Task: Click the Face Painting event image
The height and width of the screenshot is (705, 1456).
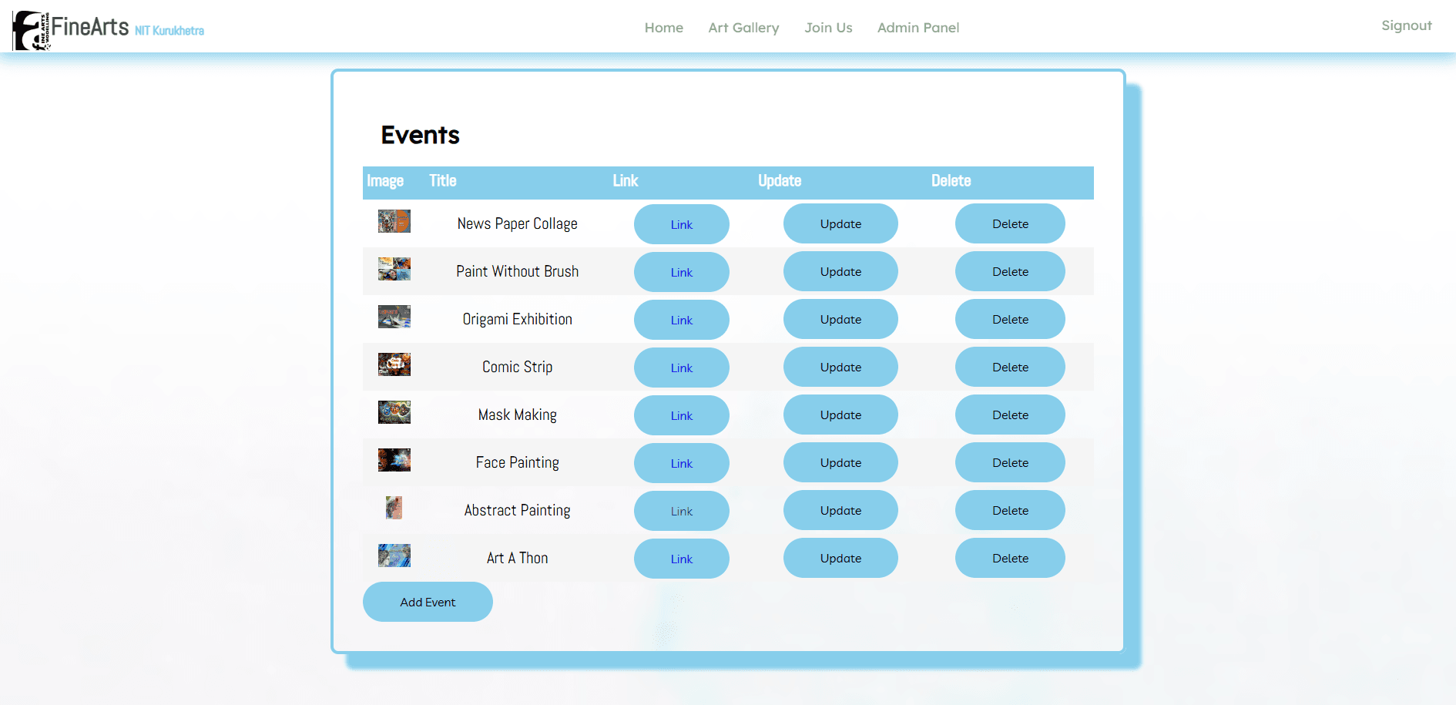Action: tap(394, 460)
